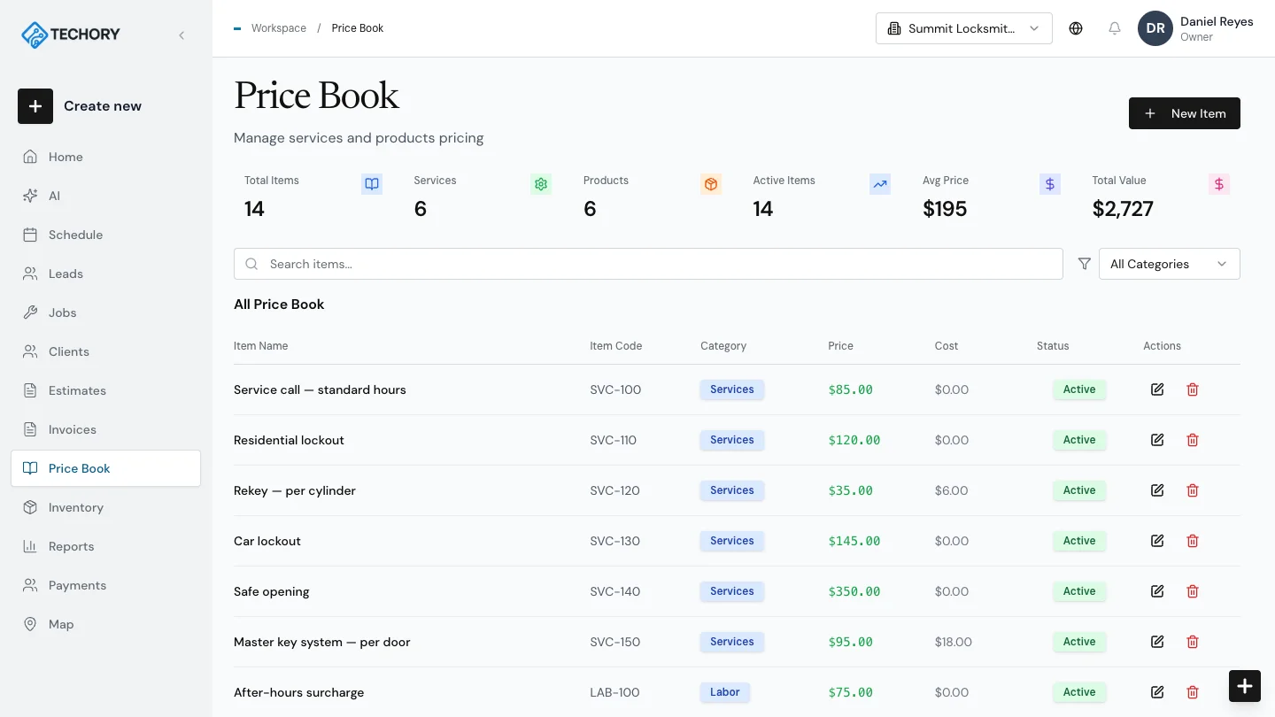Image resolution: width=1275 pixels, height=717 pixels.
Task: Edit the Master key system item
Action: click(1157, 642)
